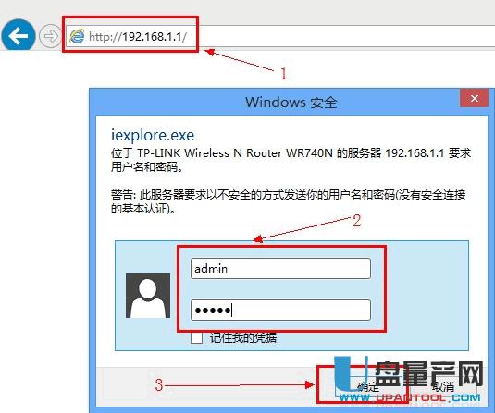This screenshot has width=495, height=413.
Task: Click the user avatar picture in the dialog
Action: coord(148,296)
